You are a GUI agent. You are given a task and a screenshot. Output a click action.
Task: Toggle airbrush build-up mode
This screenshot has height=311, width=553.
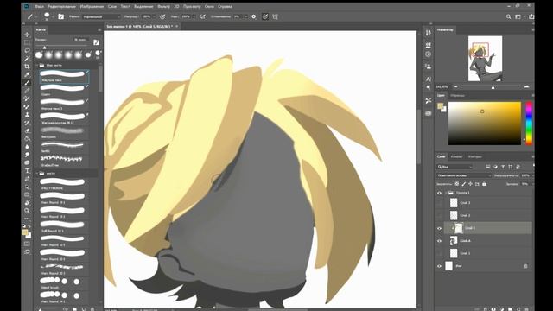[x=202, y=16]
